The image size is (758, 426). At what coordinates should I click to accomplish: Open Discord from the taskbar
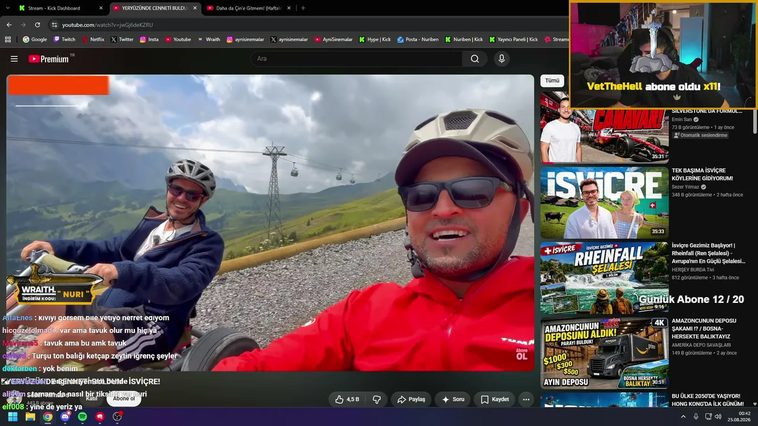[x=65, y=417]
